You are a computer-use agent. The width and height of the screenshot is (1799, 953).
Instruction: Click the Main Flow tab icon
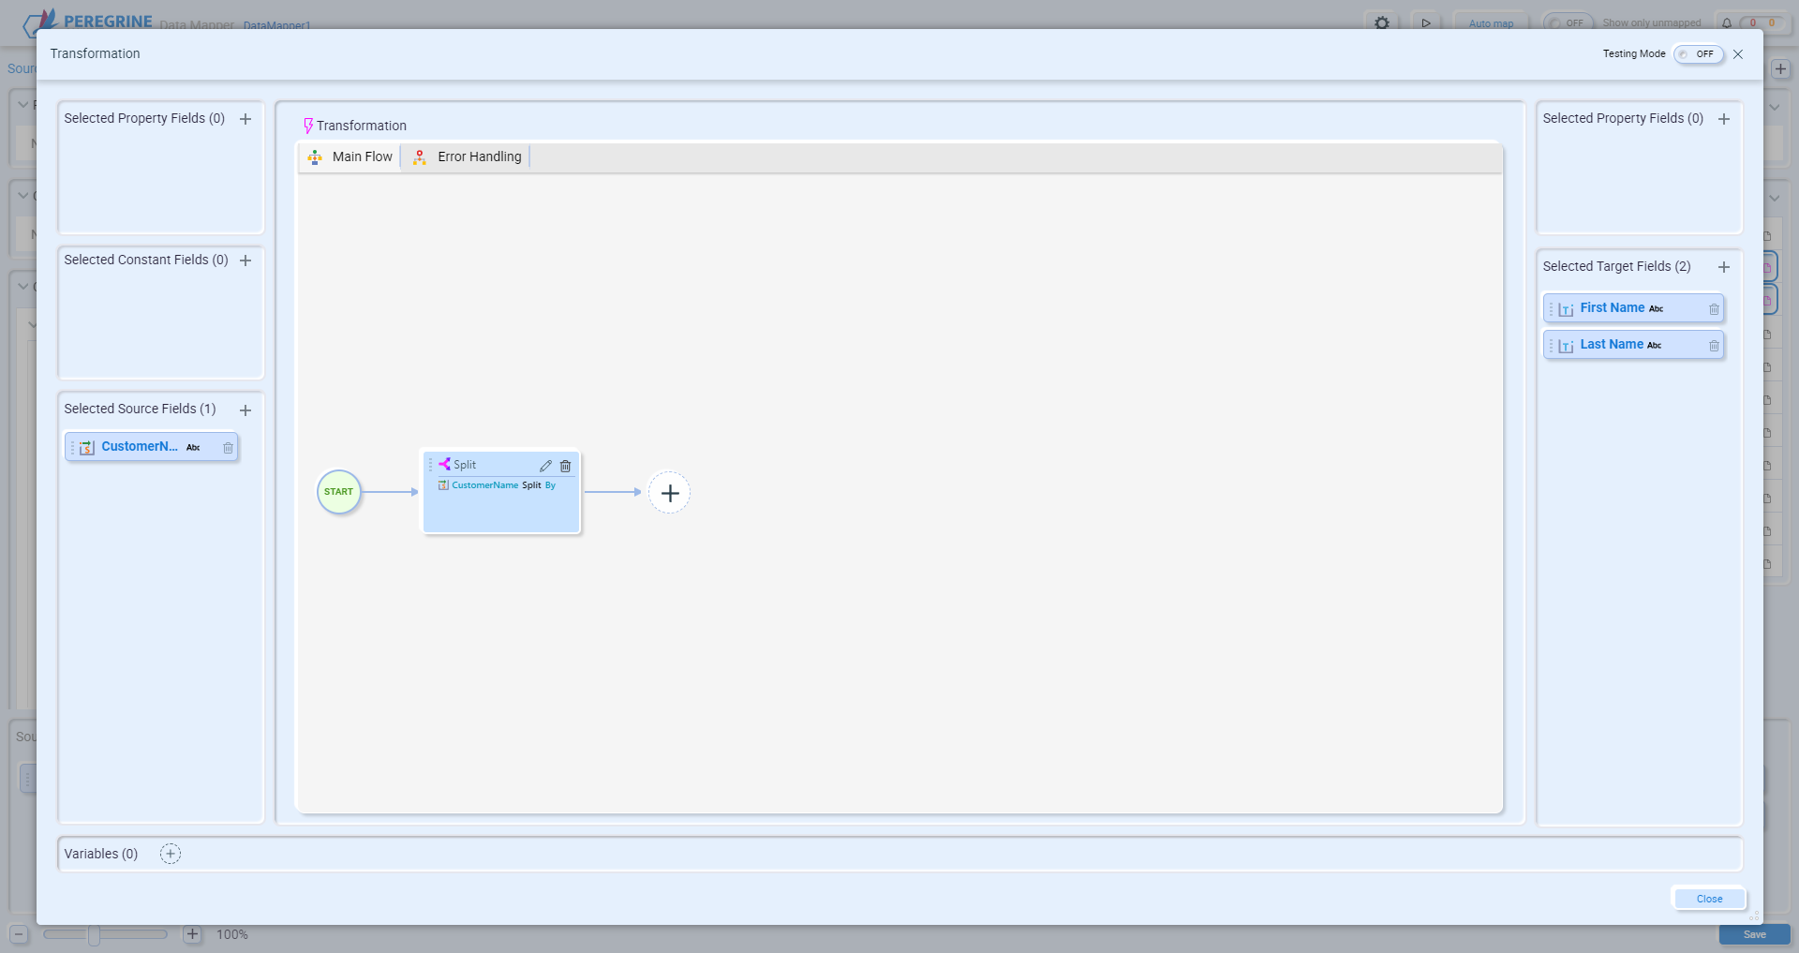pyautogui.click(x=315, y=157)
